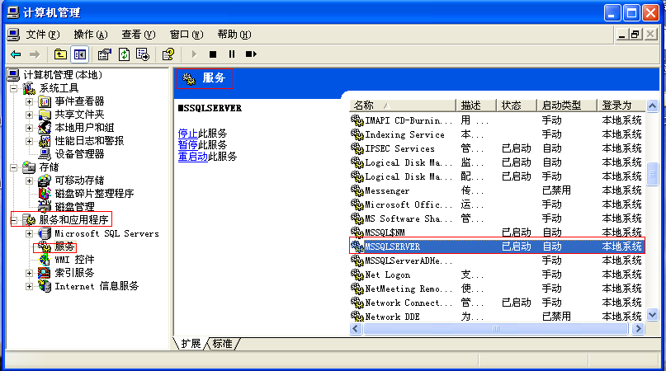Select the 可移动存储 icon
Image resolution: width=666 pixels, height=371 pixels.
45,181
